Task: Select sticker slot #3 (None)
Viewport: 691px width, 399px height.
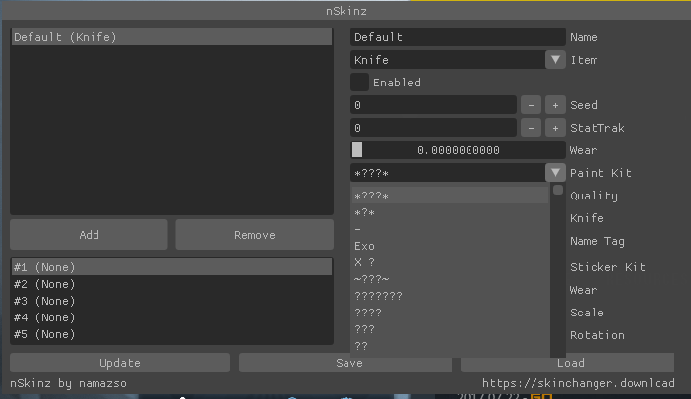Action: click(171, 301)
